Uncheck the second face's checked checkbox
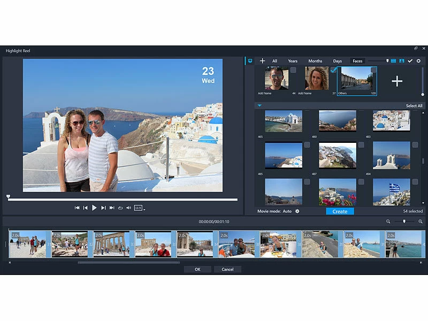The height and width of the screenshot is (321, 428). [333, 70]
